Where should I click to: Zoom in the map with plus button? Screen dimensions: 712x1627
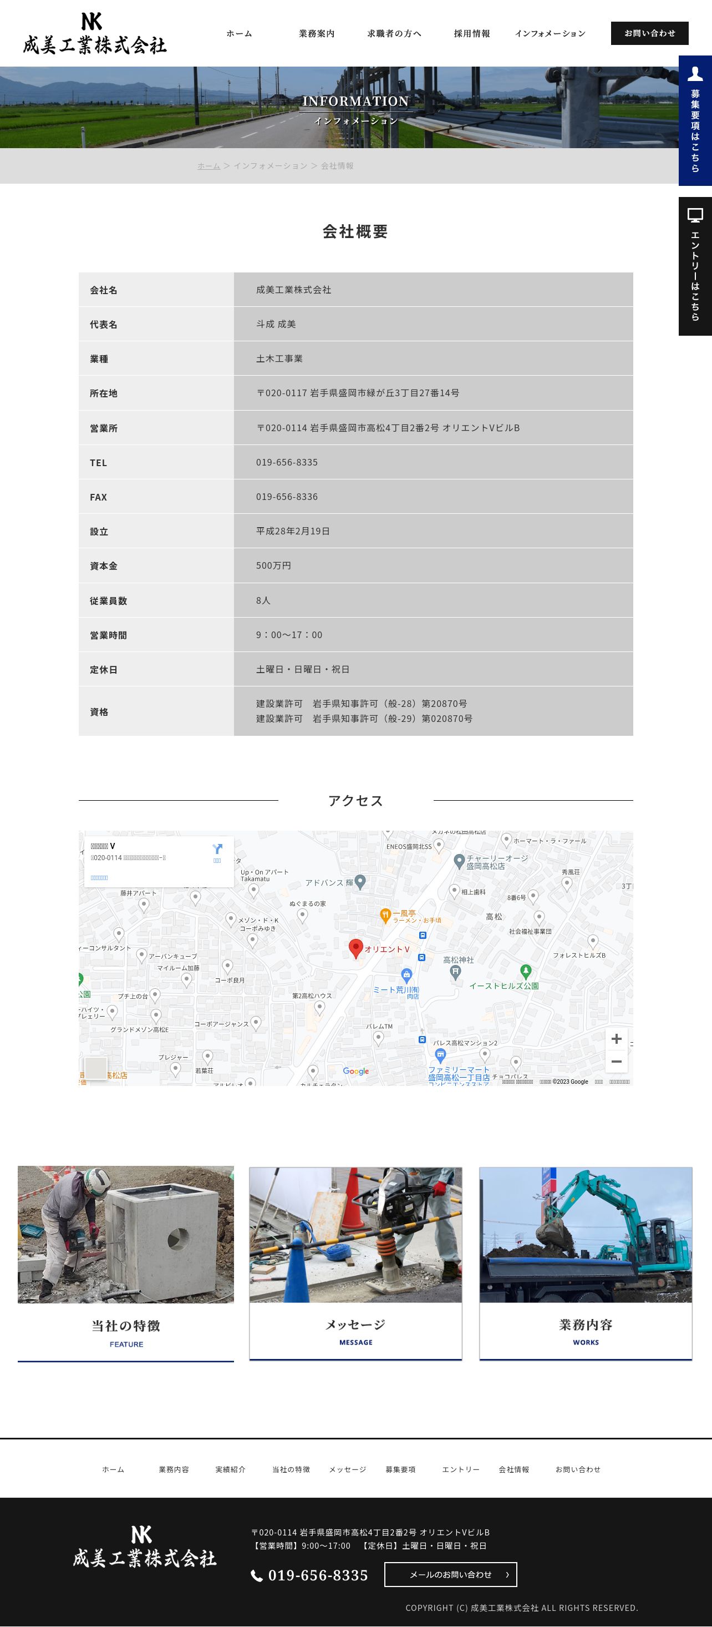(x=617, y=1039)
